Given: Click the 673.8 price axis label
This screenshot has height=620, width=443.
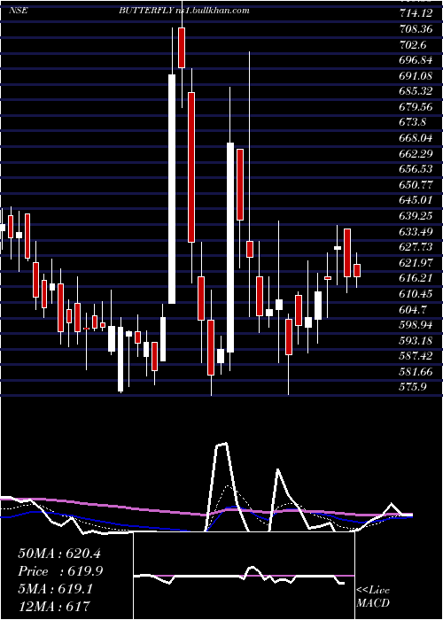Looking at the screenshot, I should click(413, 122).
